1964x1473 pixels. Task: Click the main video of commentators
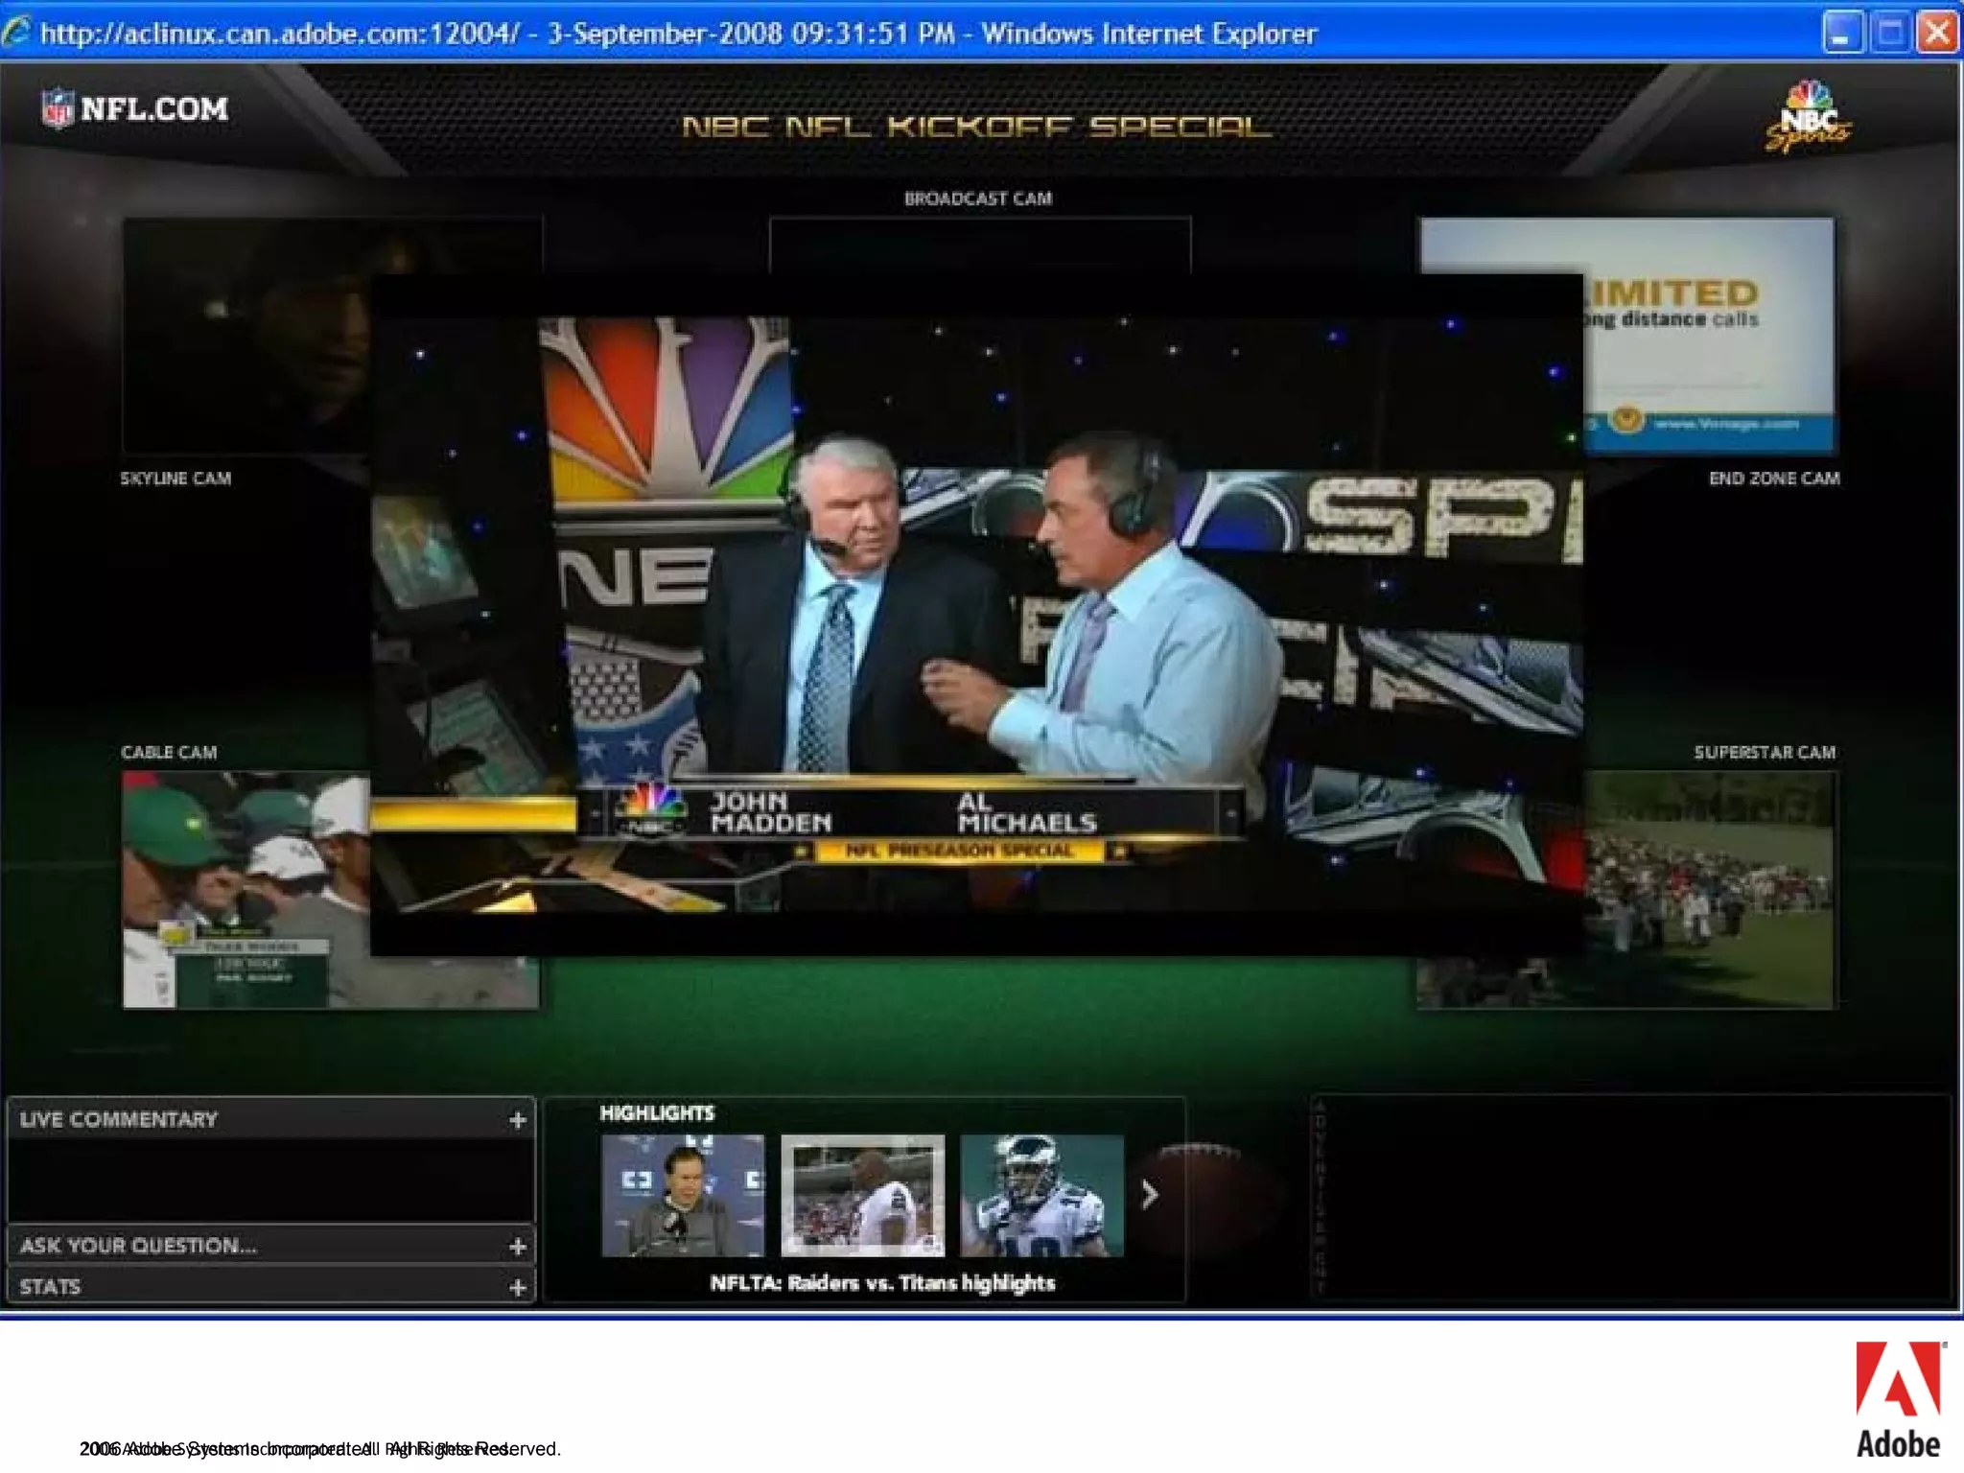click(x=976, y=614)
